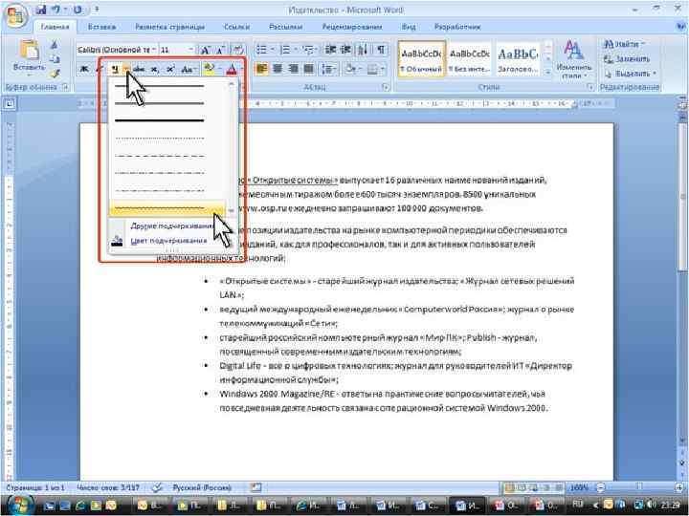Image resolution: width=689 pixels, height=516 pixels.
Task: Switch to Print Layout view in status bar
Action: (509, 487)
